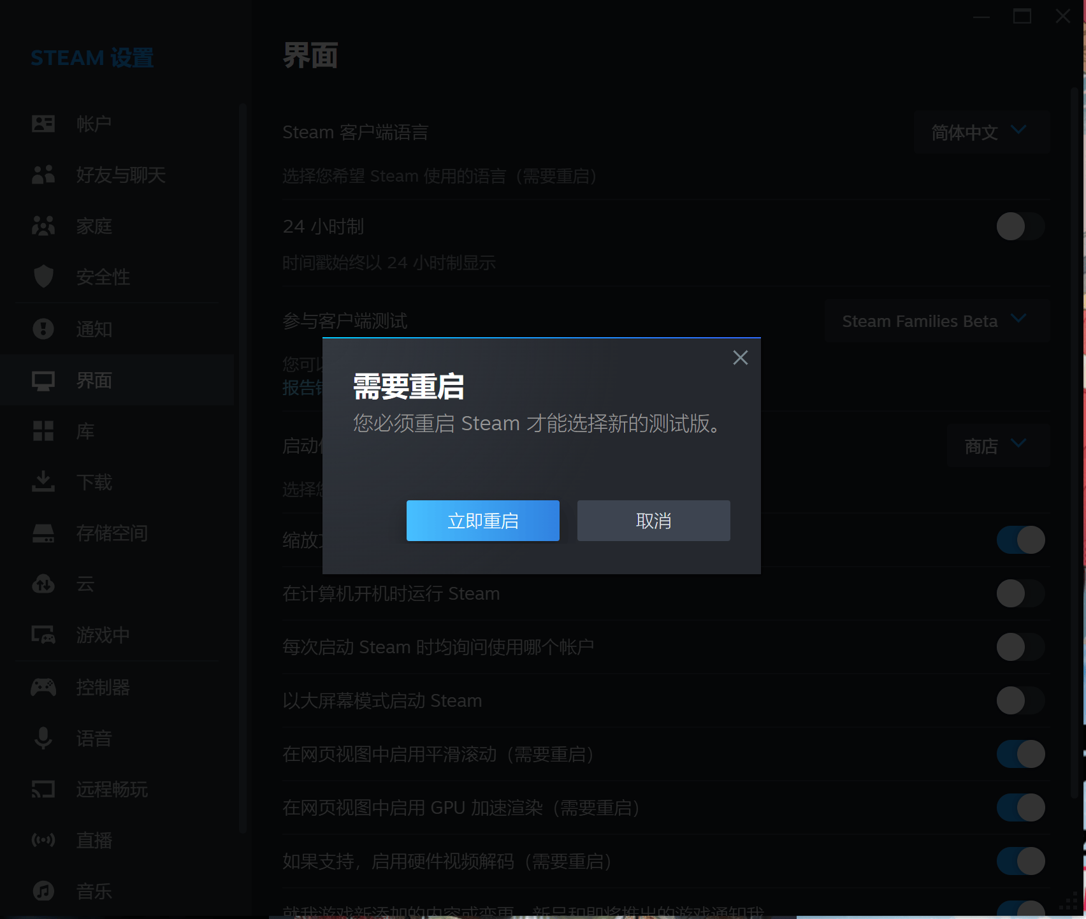1086x919 pixels.
Task: Toggle the 缩放 scaling switch
Action: point(1021,540)
